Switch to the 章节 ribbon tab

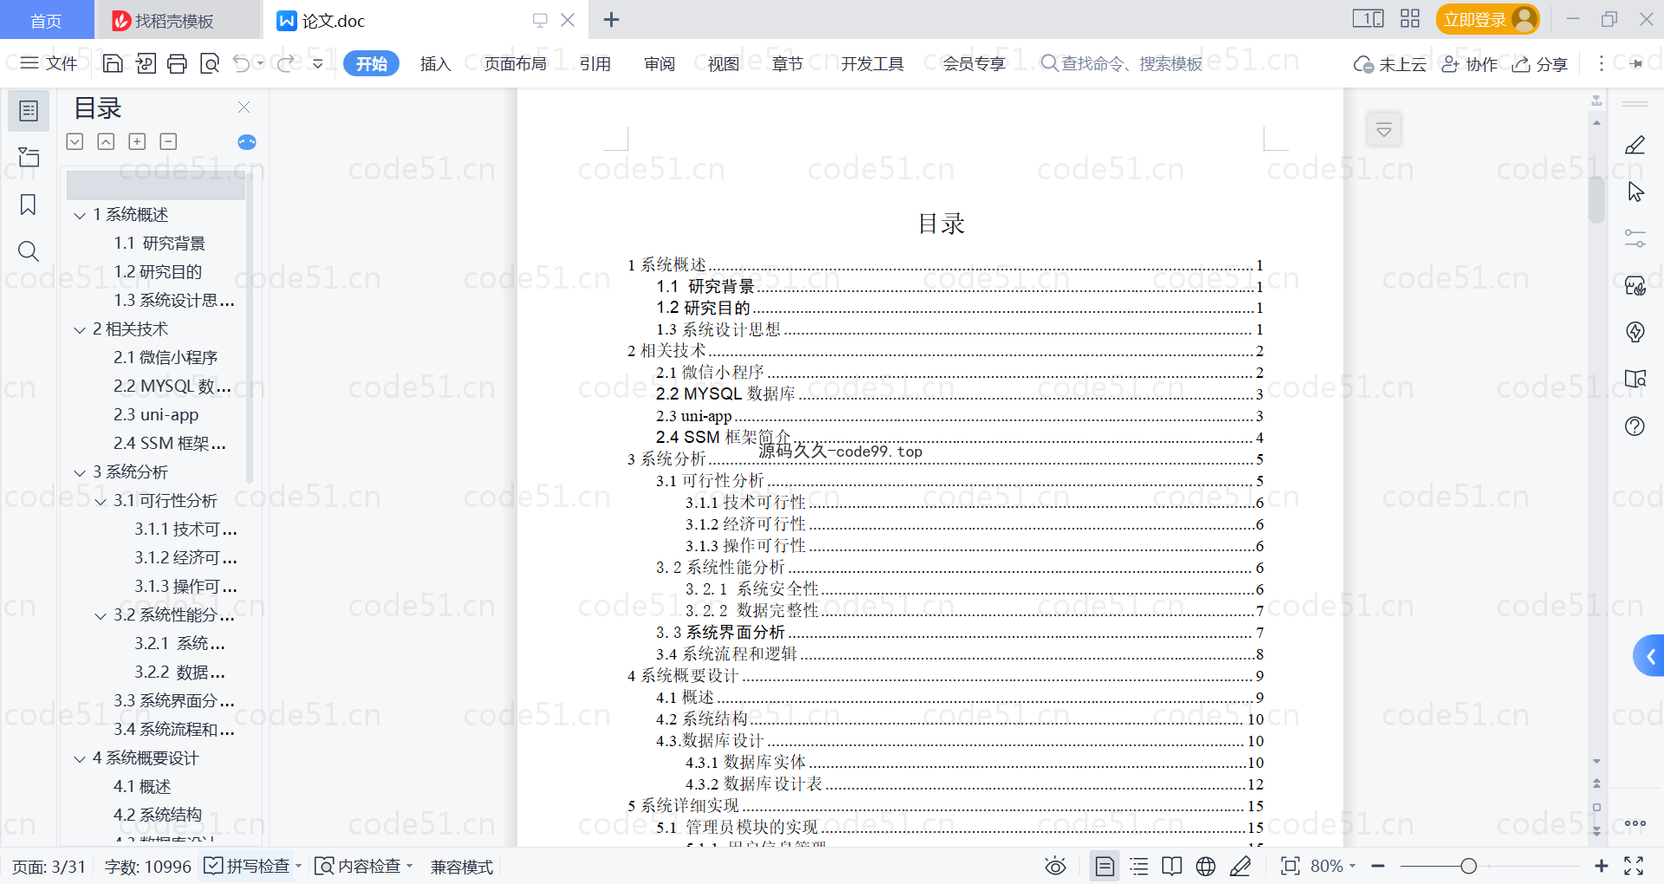788,63
